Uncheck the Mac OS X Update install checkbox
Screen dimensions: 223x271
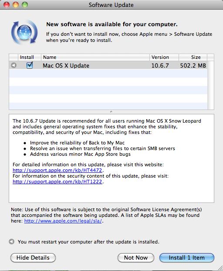coord(30,65)
